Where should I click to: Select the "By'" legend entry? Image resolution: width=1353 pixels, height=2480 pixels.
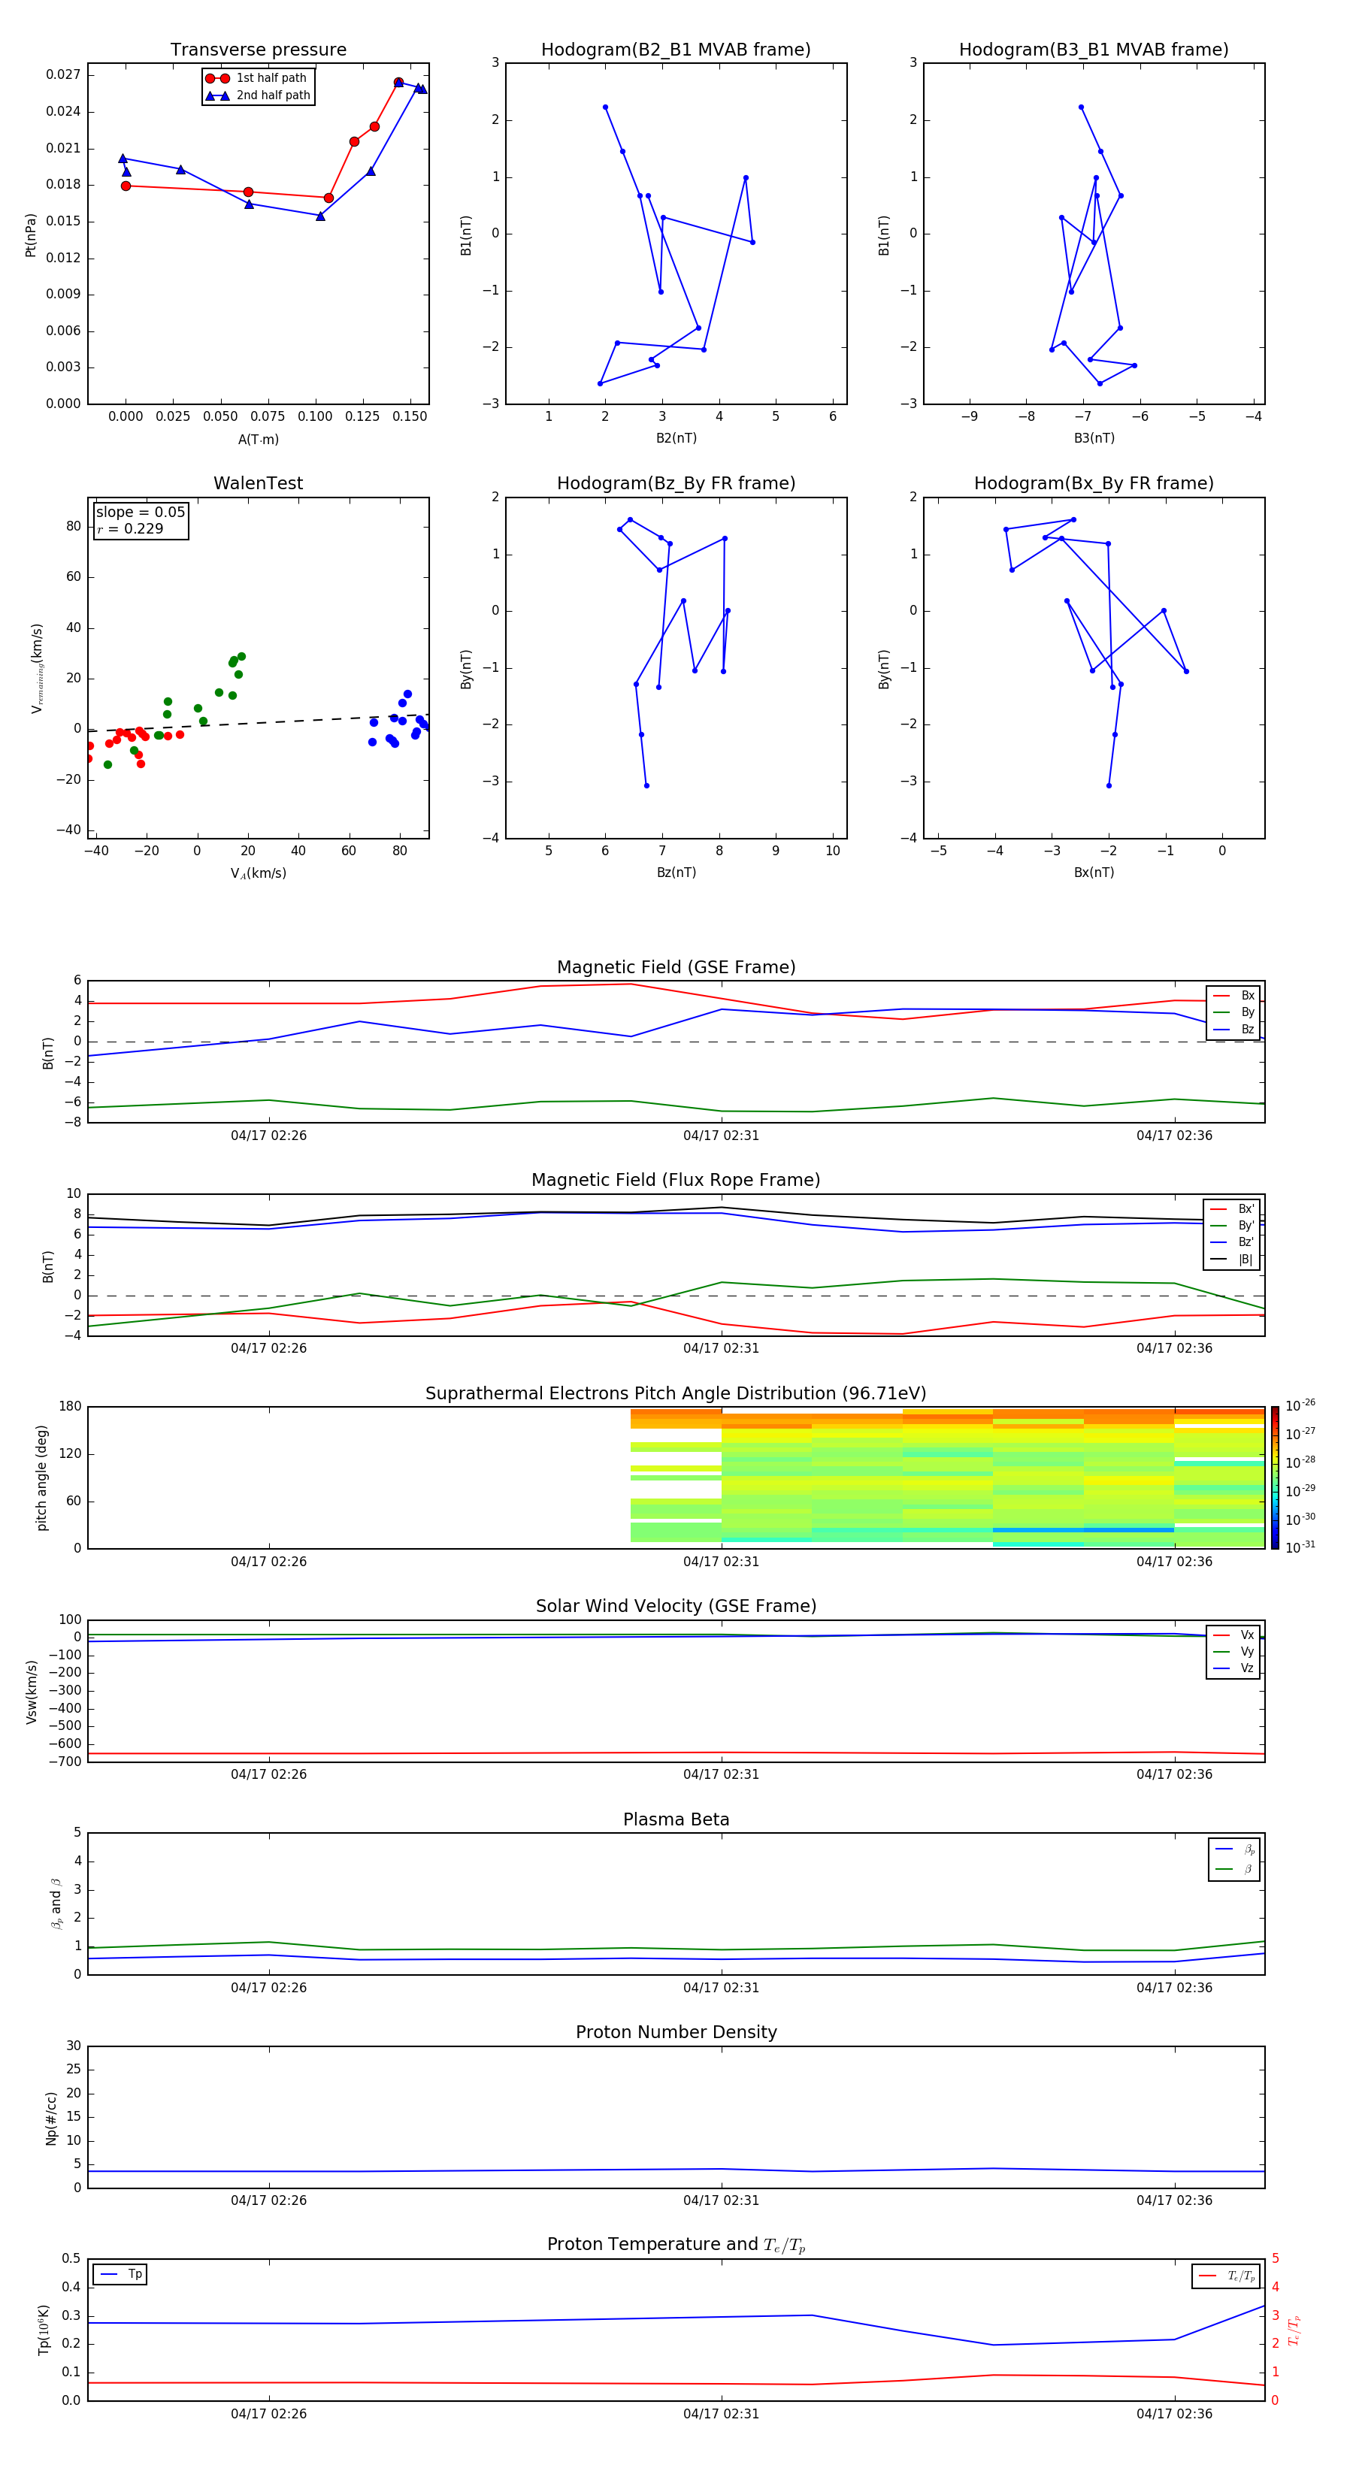click(x=1233, y=1226)
